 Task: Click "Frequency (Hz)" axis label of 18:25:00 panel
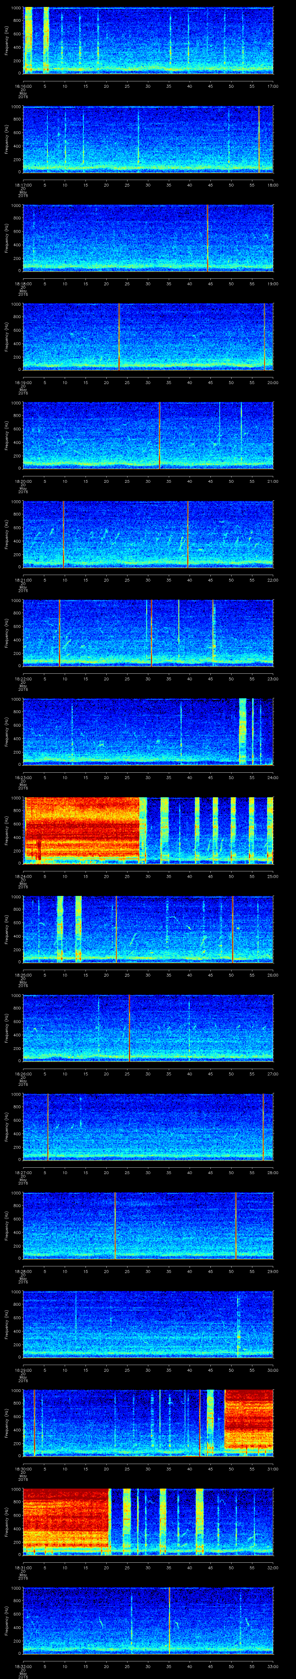click(7, 929)
